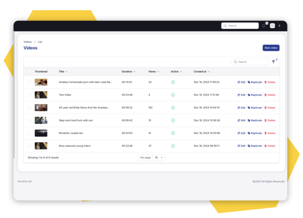This screenshot has height=218, width=303.
Task: Click the Videos breadcrumb link
Action: coord(28,42)
